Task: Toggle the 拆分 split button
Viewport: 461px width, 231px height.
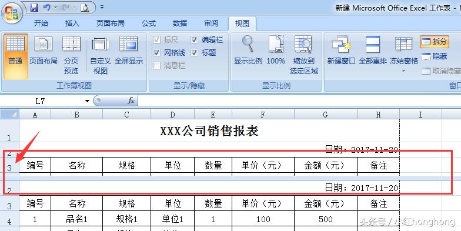Action: (x=434, y=42)
